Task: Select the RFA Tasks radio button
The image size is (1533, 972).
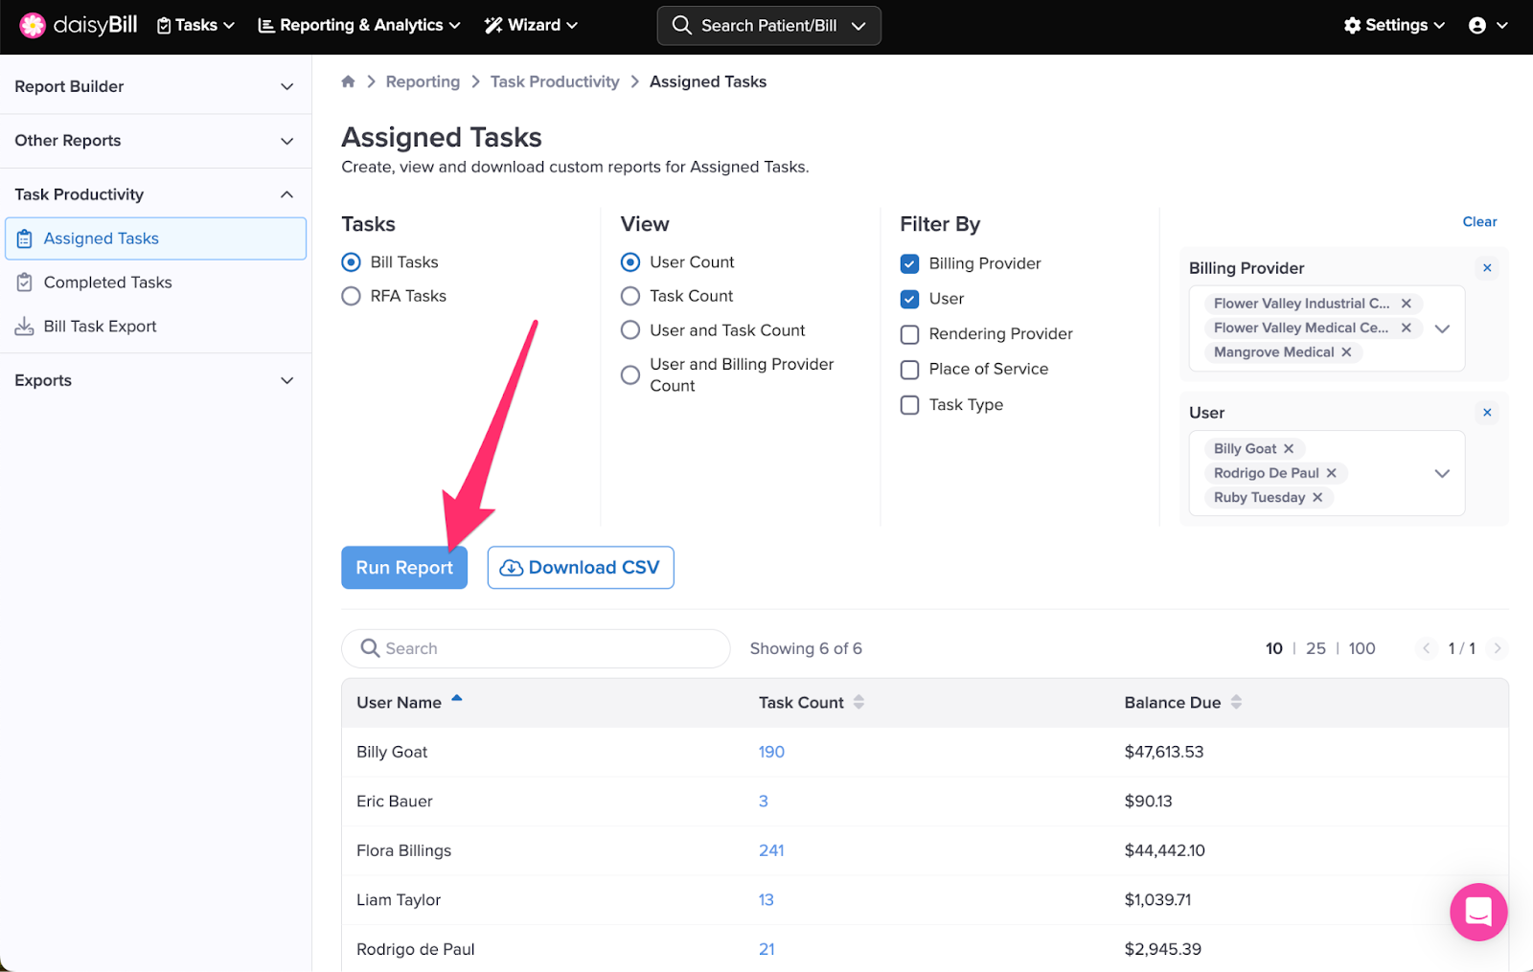Action: coord(352,296)
